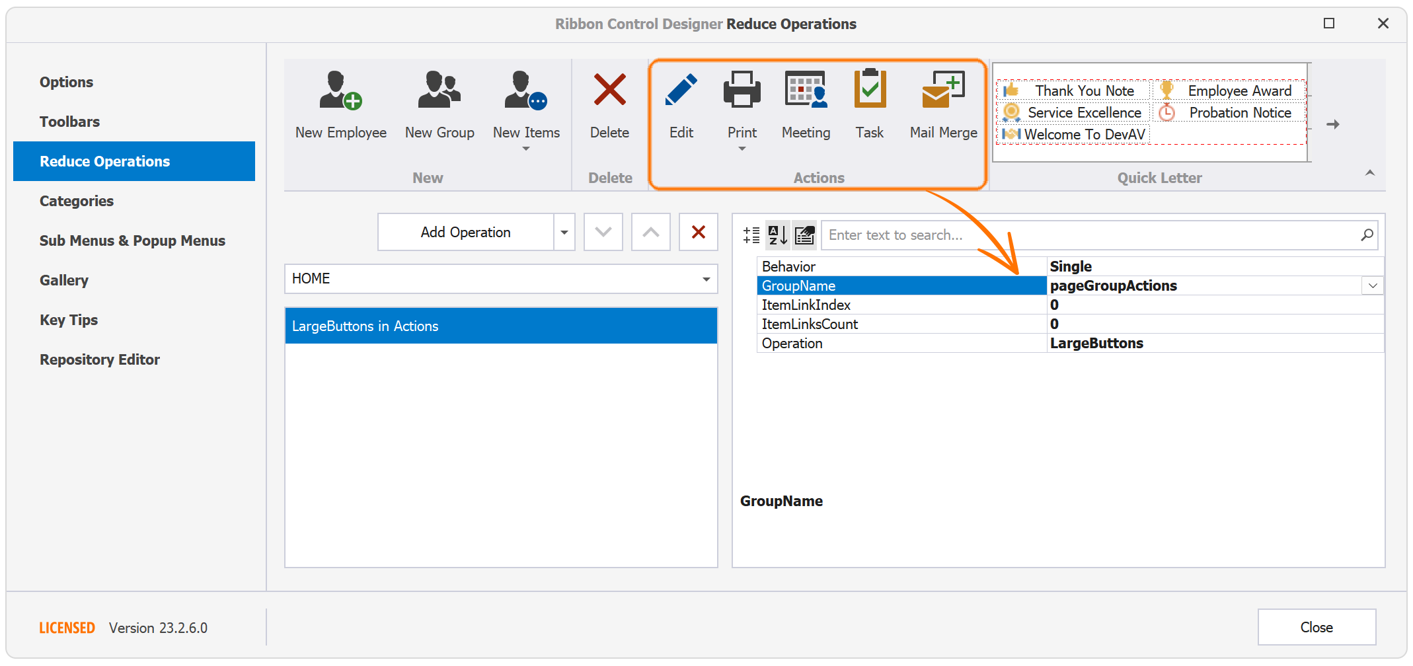Select the Welcome To DevAV gallery item

click(1073, 135)
